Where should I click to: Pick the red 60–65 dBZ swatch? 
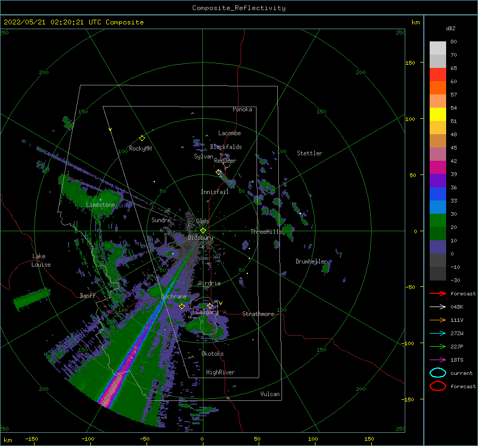tap(438, 75)
